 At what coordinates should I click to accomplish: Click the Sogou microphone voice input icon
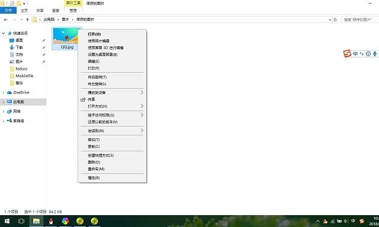(375, 54)
